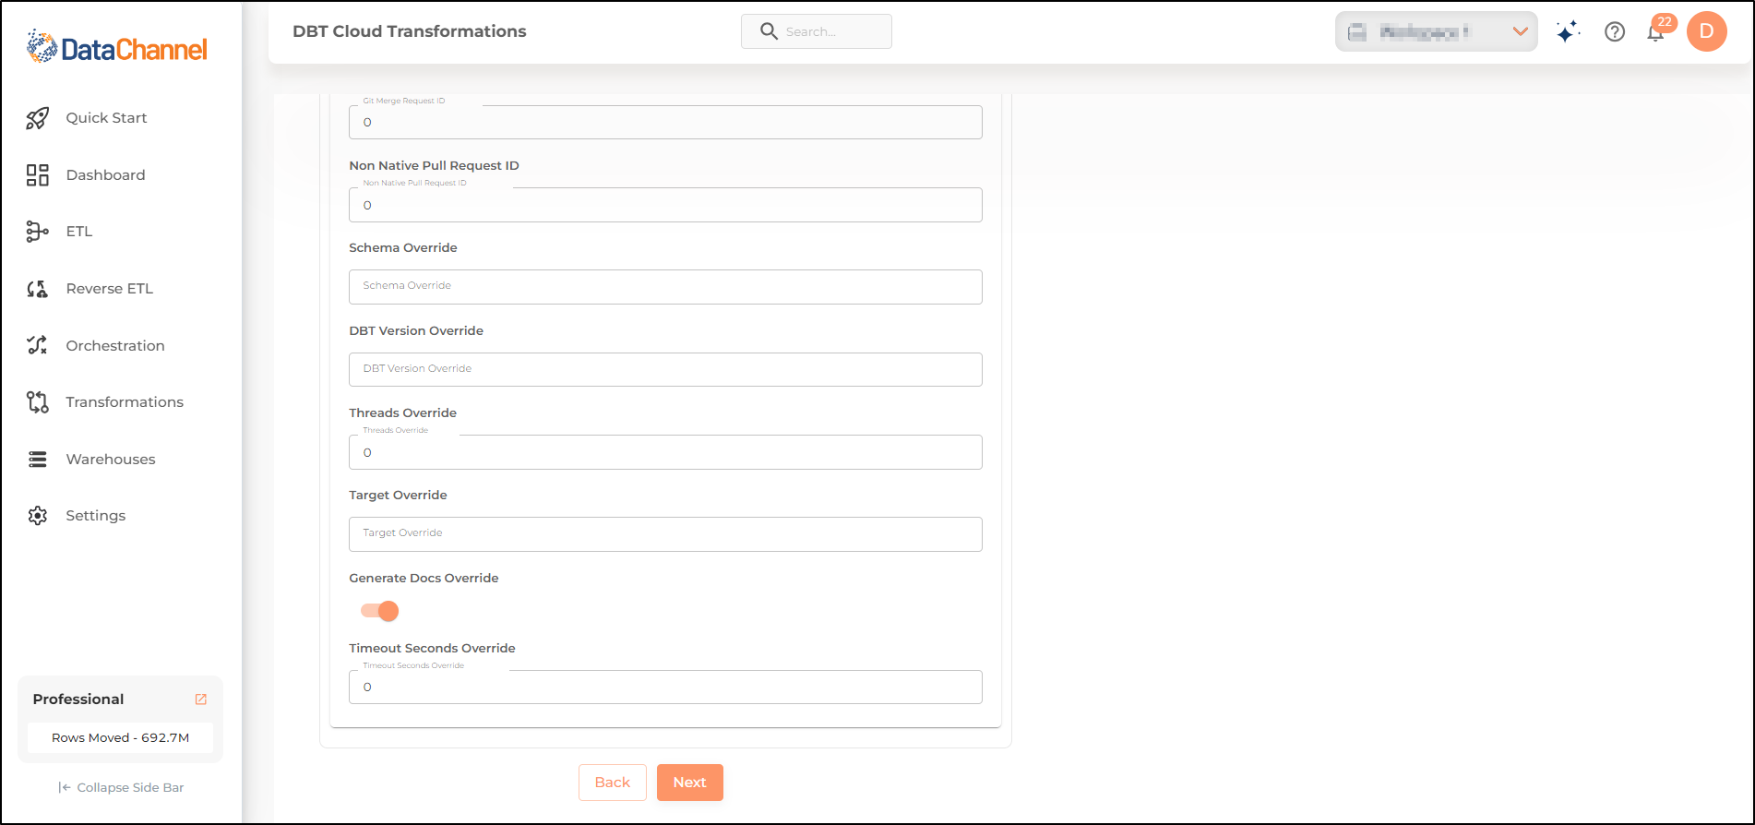
Task: Click the search magnifier icon
Action: coord(769,31)
